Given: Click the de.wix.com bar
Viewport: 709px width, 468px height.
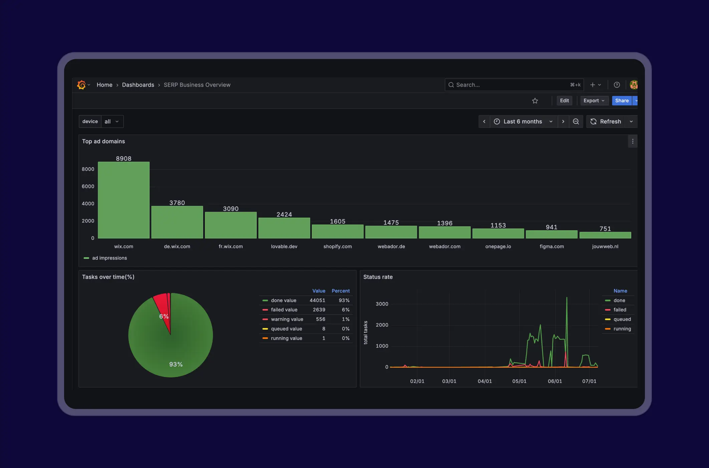Looking at the screenshot, I should 177,222.
